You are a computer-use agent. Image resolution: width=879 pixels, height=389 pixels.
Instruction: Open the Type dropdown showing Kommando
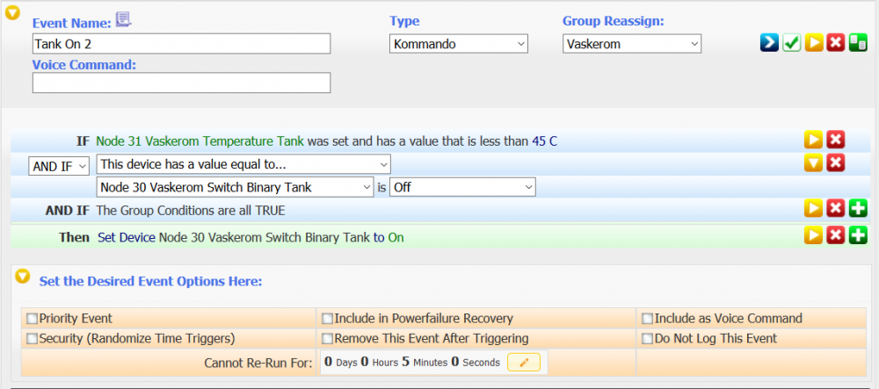[458, 44]
